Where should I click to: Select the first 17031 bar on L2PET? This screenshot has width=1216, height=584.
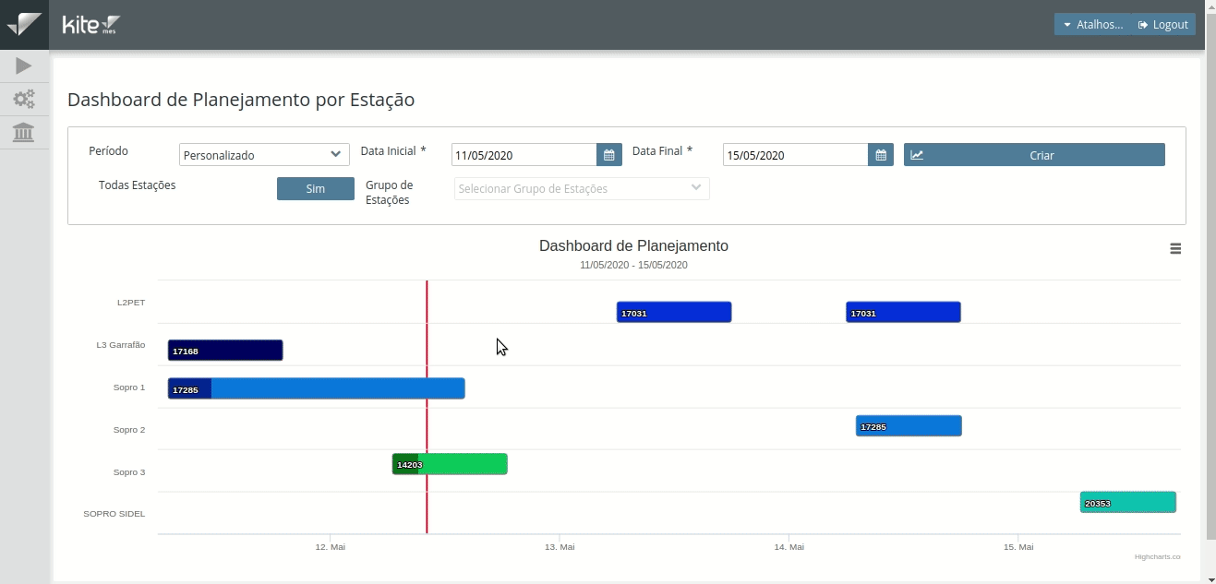pyautogui.click(x=674, y=312)
